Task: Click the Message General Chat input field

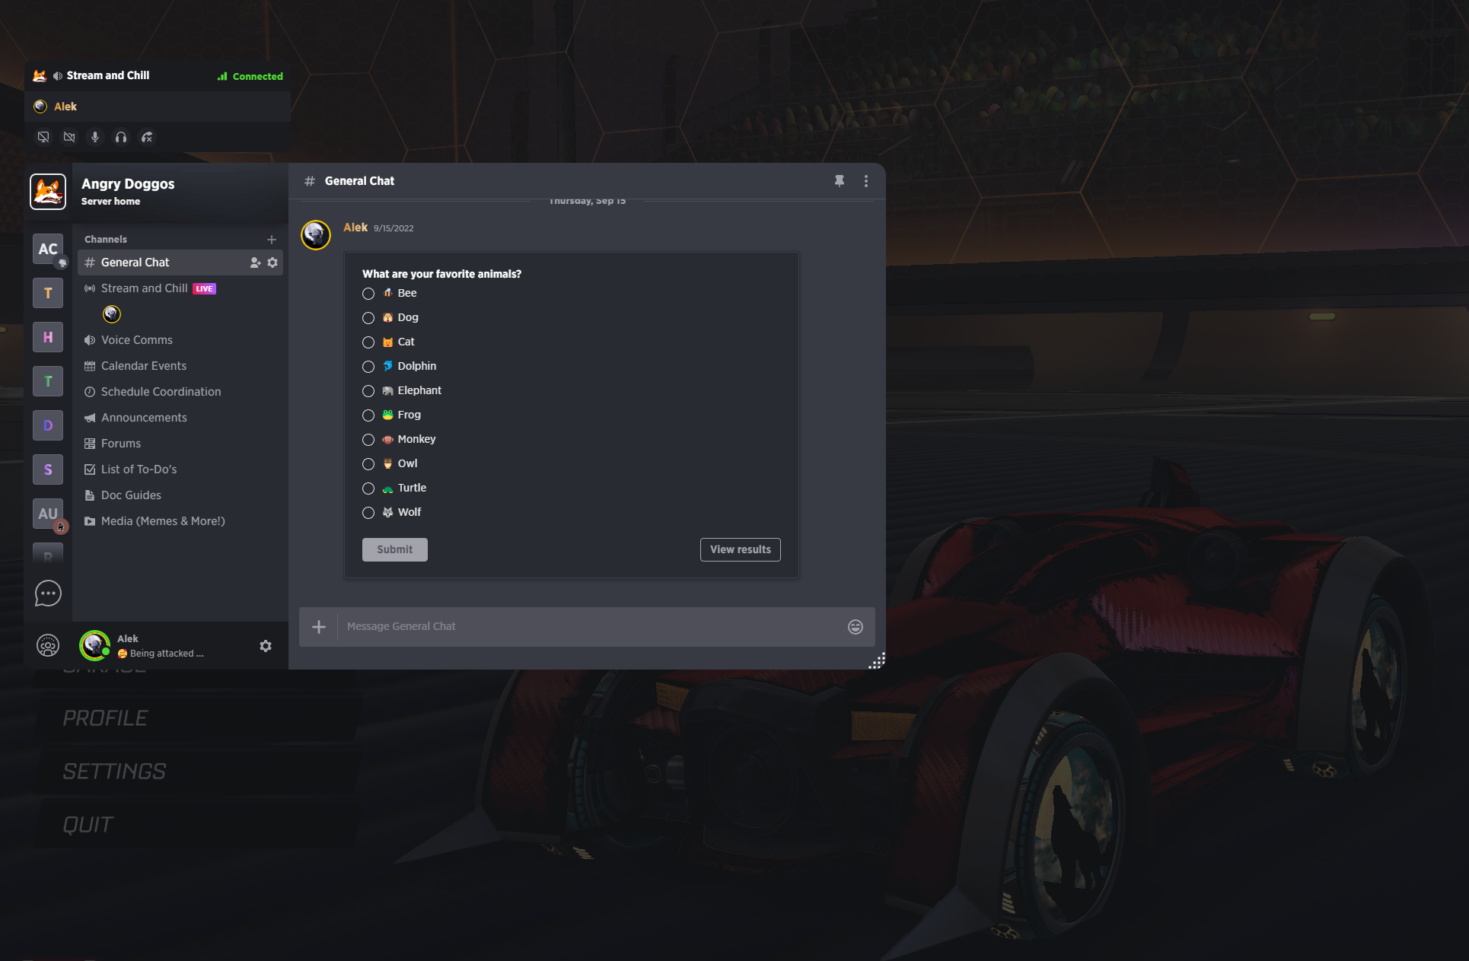Action: [x=590, y=626]
